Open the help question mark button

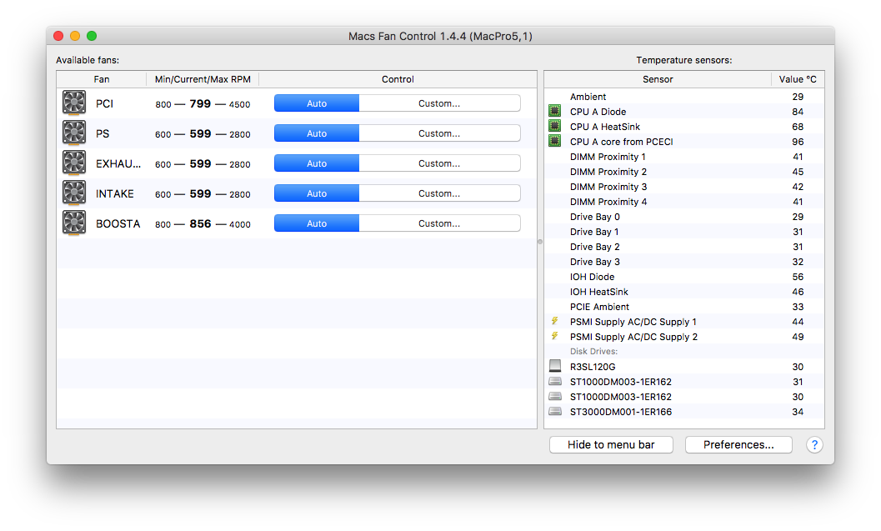[x=814, y=444]
